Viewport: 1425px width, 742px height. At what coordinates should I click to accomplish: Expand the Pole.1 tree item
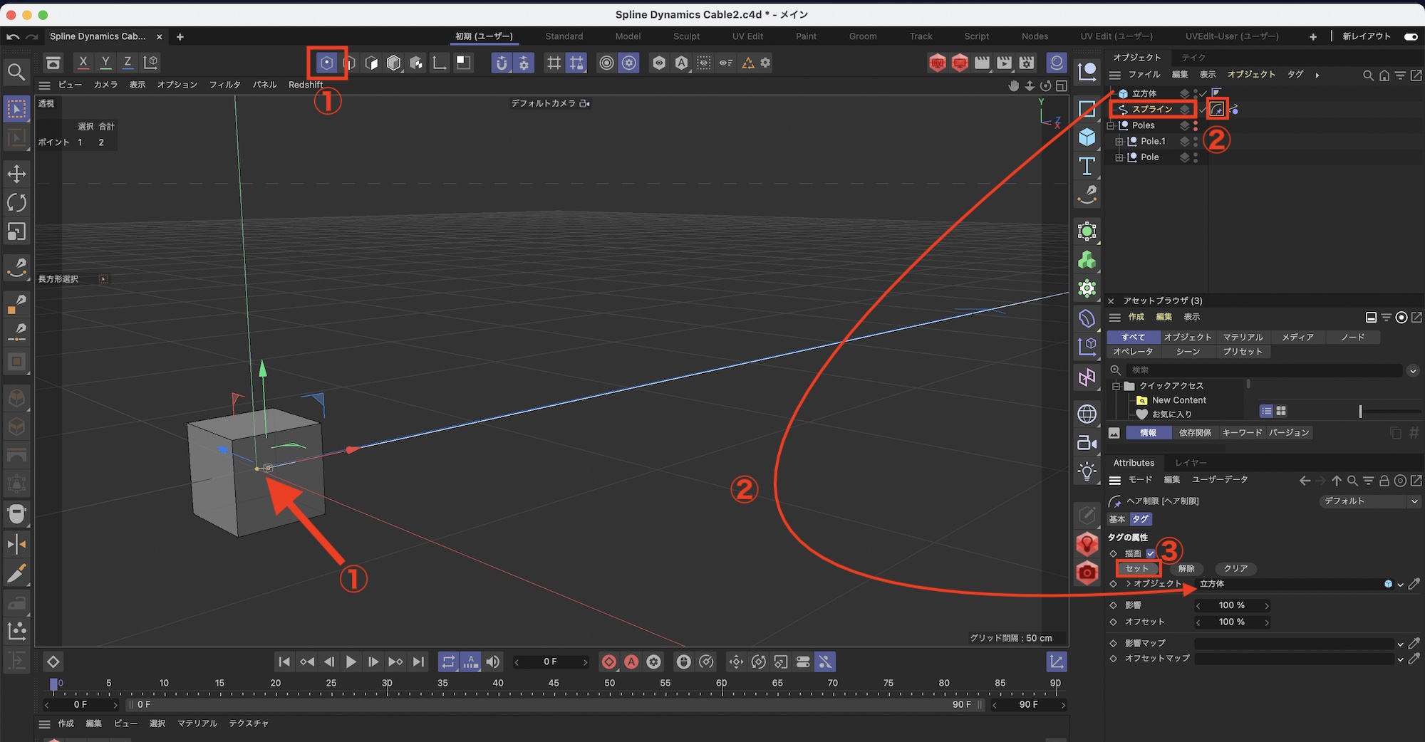(x=1119, y=142)
